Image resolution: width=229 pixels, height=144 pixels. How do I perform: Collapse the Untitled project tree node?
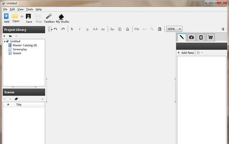pos(5,41)
